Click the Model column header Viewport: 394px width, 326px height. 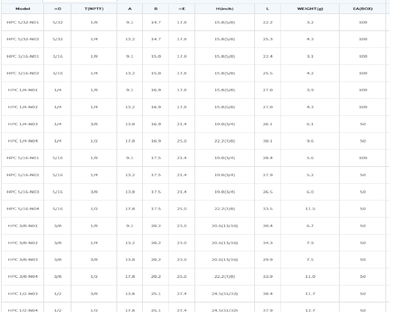(x=23, y=9)
